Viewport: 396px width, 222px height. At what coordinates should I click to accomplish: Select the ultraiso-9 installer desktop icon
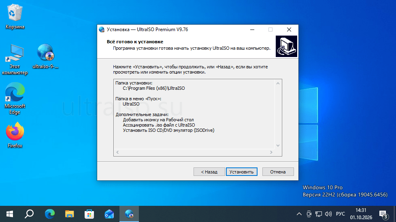coord(45,56)
